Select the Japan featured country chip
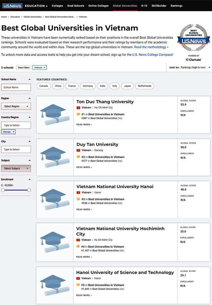Screen dimensions: 212x305 coord(127,86)
